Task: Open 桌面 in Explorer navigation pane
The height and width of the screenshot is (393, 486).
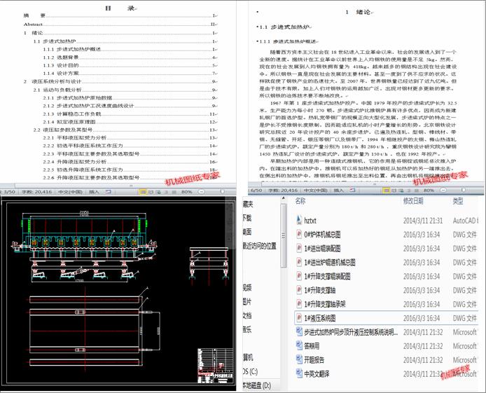Action: pos(247,232)
